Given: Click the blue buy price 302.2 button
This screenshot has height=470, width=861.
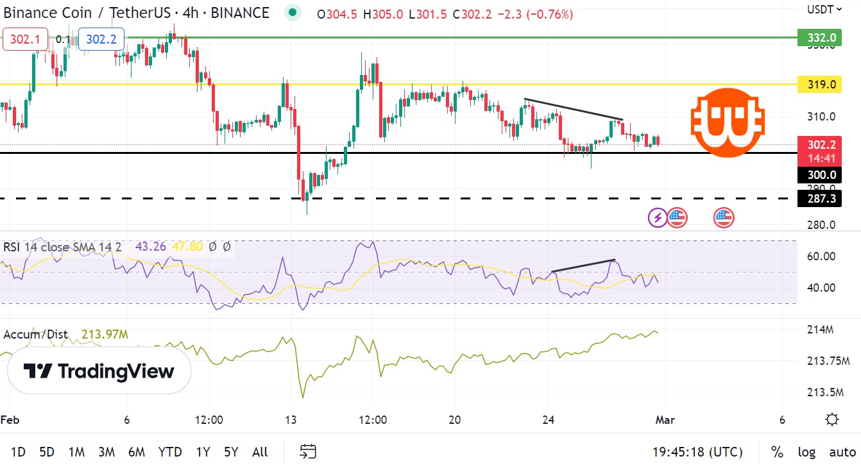Looking at the screenshot, I should click(101, 40).
